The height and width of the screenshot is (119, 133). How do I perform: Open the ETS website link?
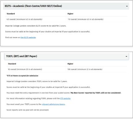(65, 99)
